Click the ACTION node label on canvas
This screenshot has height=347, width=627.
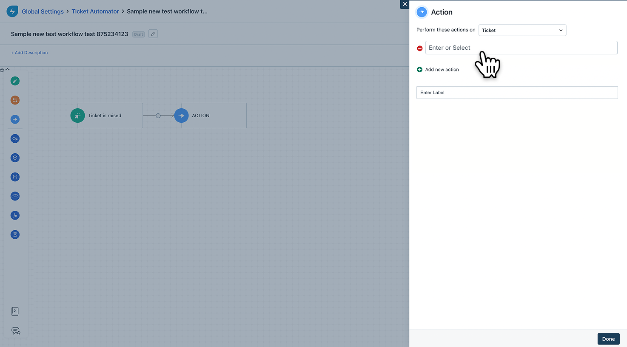tap(201, 116)
